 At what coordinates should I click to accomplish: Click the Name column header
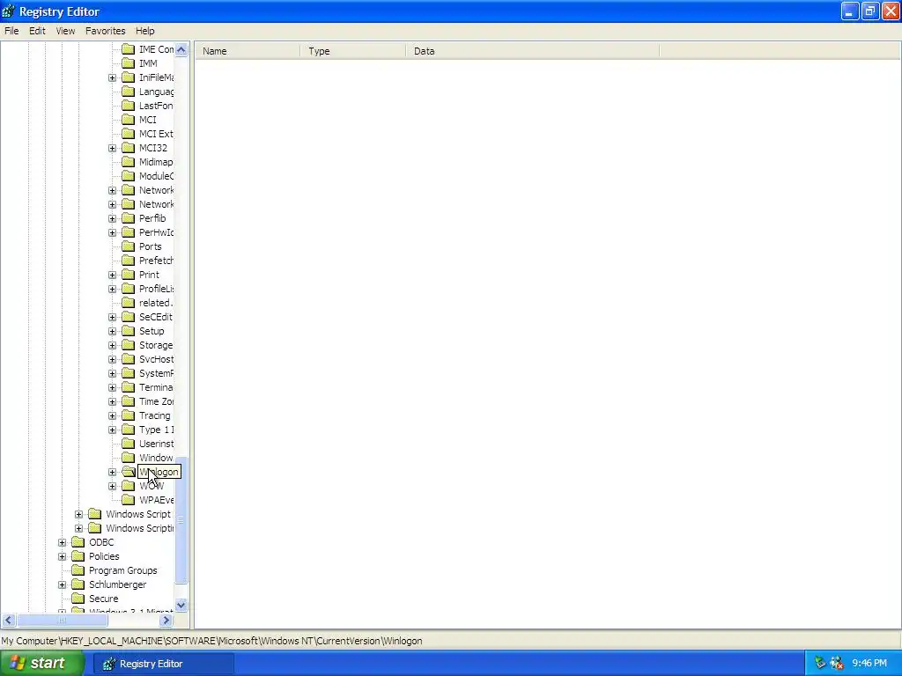248,51
